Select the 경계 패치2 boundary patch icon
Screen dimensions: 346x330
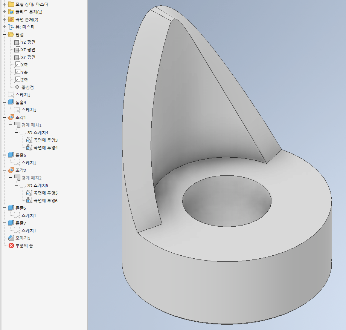click(17, 178)
